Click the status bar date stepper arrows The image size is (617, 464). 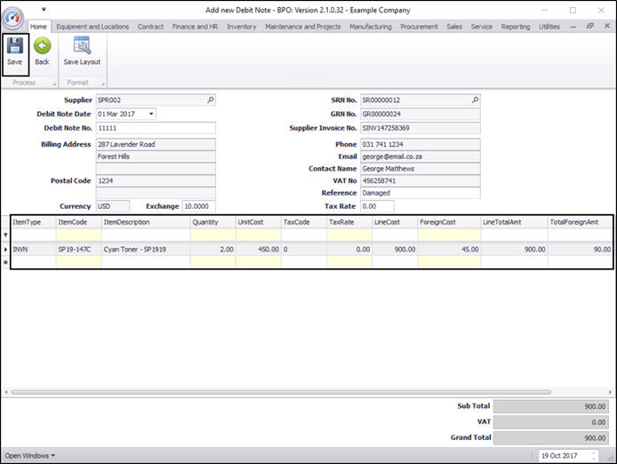pyautogui.click(x=594, y=456)
